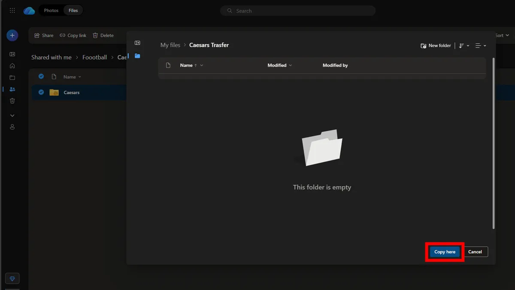
Task: Switch to the Photos tab
Action: [x=50, y=9]
